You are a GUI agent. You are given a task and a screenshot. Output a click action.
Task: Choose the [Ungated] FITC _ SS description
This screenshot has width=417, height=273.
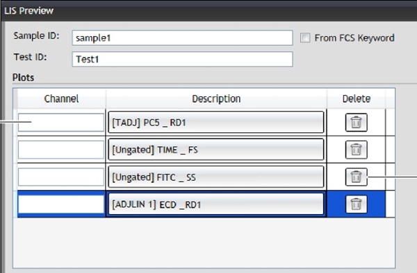pyautogui.click(x=216, y=177)
